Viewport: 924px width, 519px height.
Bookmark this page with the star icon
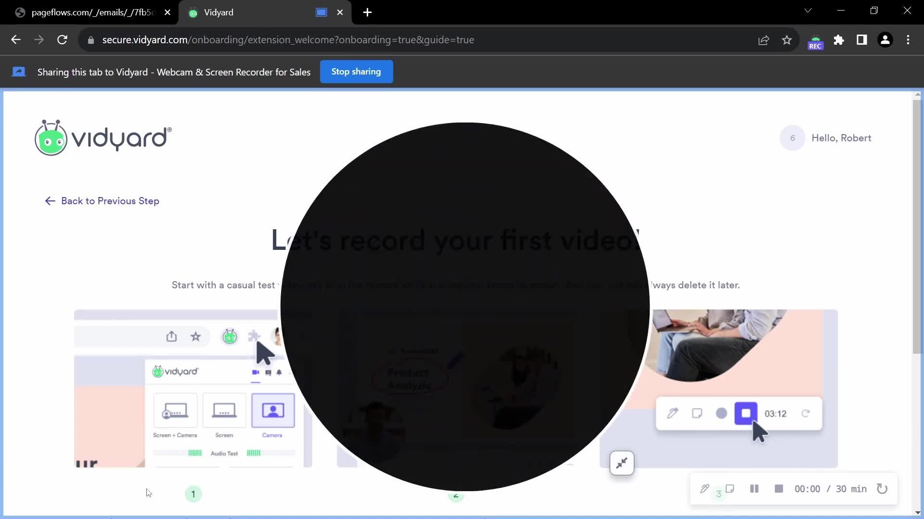(787, 40)
